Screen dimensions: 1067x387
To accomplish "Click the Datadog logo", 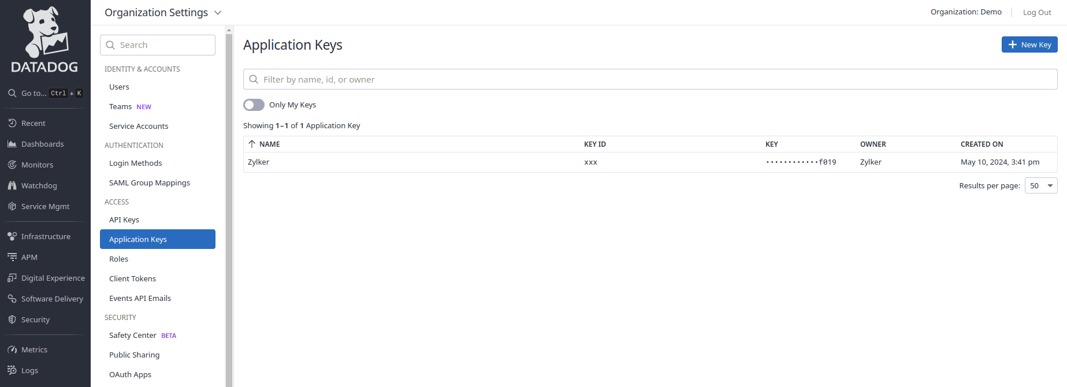I will click(x=45, y=40).
